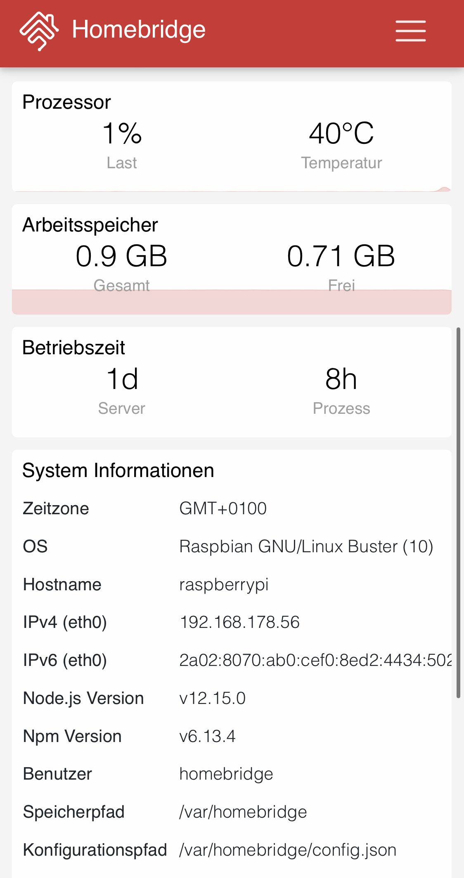Viewport: 464px width, 878px height.
Task: Click the Homebridge title text
Action: click(x=139, y=30)
